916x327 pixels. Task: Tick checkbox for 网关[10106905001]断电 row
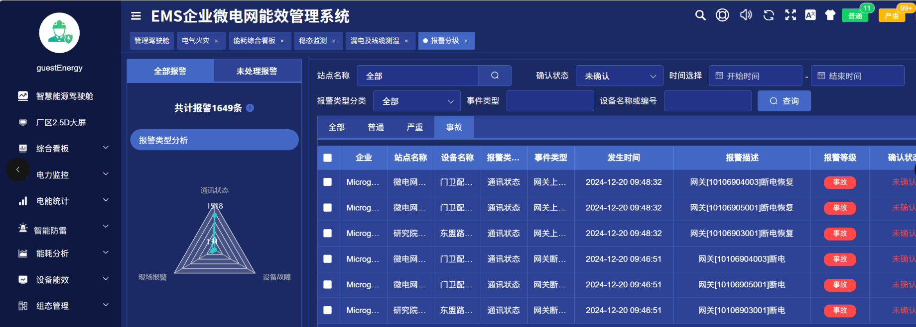tap(327, 284)
